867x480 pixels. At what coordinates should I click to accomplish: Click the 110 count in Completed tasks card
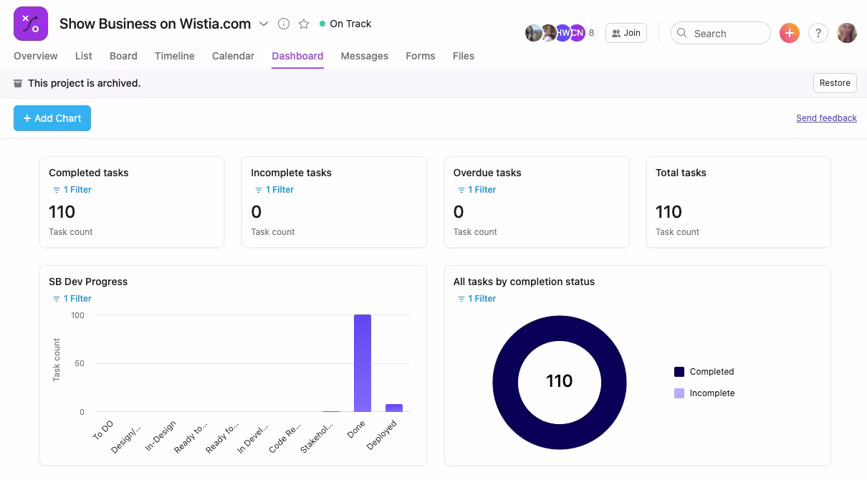62,212
